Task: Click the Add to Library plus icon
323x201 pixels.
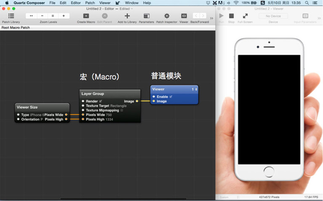Action: point(127,16)
